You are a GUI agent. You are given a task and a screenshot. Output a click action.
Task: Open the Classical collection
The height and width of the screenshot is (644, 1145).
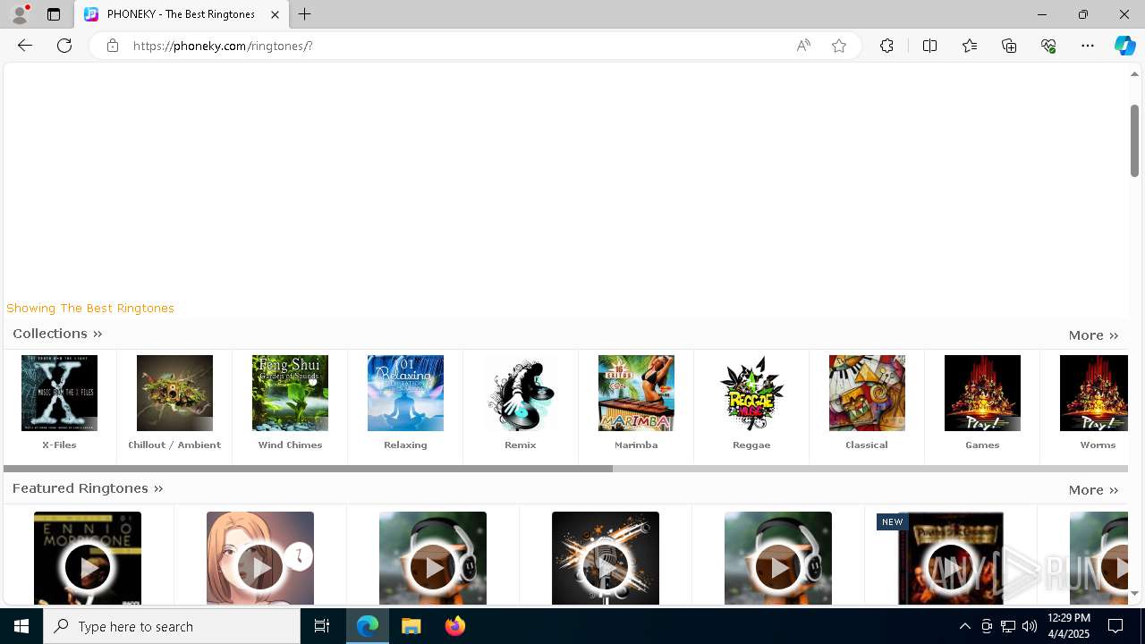pyautogui.click(x=867, y=393)
